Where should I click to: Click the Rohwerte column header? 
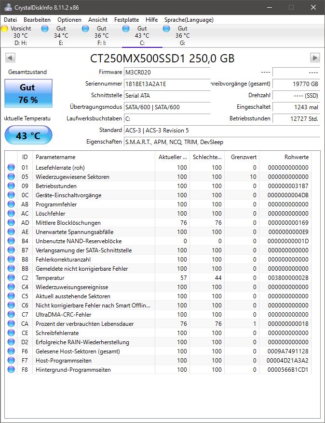[285, 157]
